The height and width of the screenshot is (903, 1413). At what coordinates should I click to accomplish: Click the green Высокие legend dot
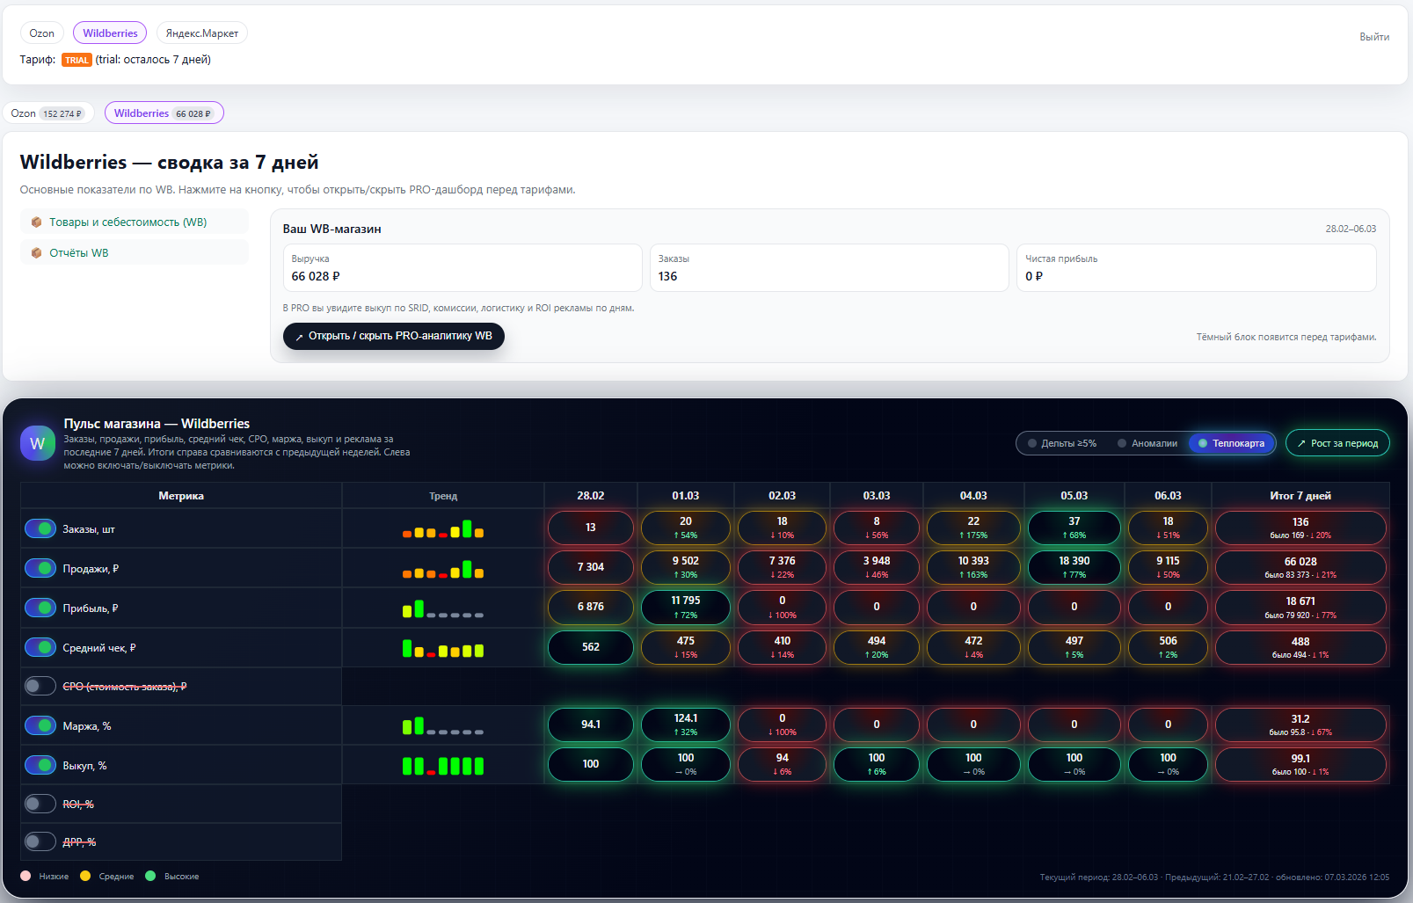[150, 876]
